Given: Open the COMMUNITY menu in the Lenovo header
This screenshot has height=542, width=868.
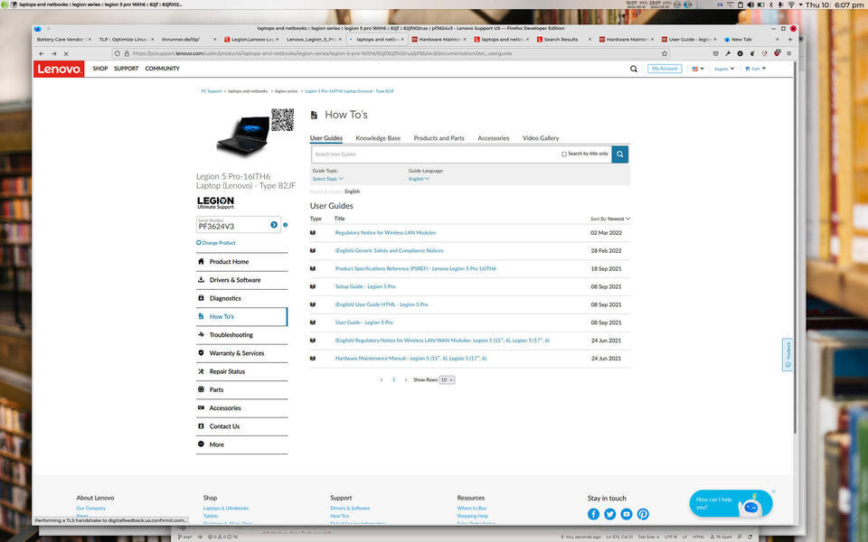Looking at the screenshot, I should point(162,69).
